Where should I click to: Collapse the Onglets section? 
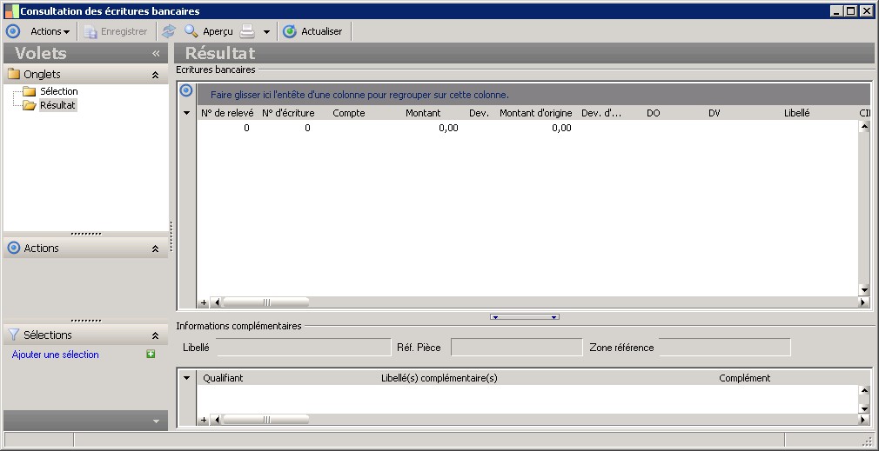(x=155, y=75)
